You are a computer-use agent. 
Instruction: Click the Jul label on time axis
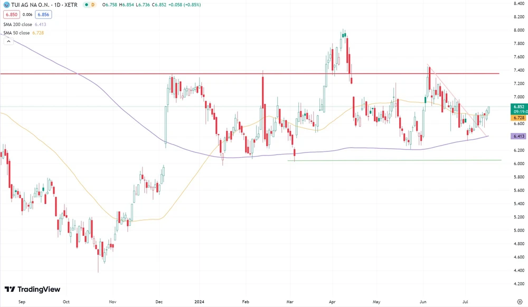click(x=466, y=302)
